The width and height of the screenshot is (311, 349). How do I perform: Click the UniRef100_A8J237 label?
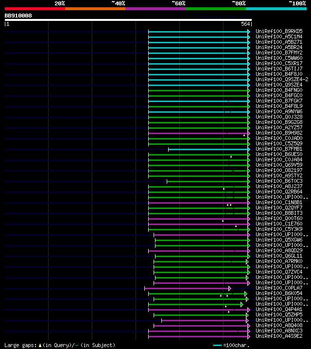[279, 186]
